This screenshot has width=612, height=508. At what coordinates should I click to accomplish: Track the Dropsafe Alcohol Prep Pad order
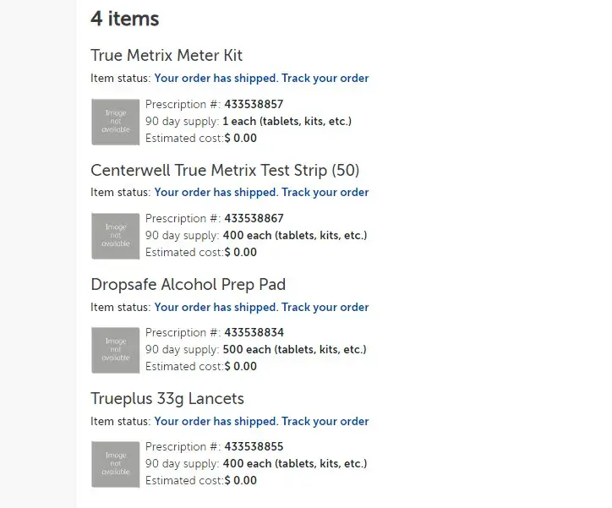click(325, 307)
